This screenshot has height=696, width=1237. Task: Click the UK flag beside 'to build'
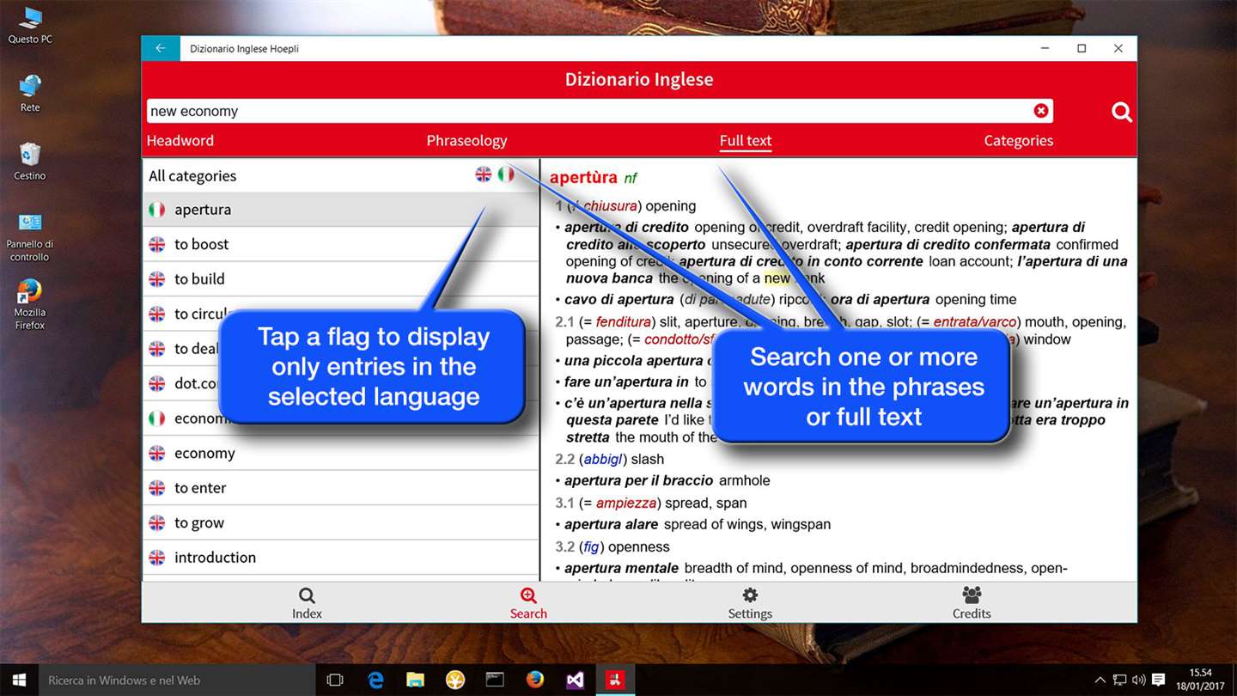pos(156,279)
